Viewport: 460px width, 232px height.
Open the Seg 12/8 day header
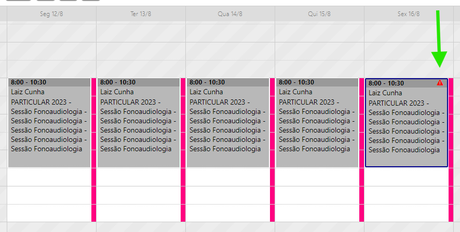[x=51, y=14]
